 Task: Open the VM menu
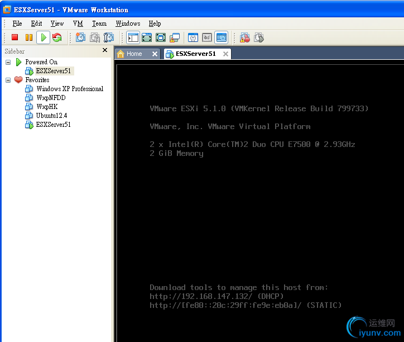point(78,23)
